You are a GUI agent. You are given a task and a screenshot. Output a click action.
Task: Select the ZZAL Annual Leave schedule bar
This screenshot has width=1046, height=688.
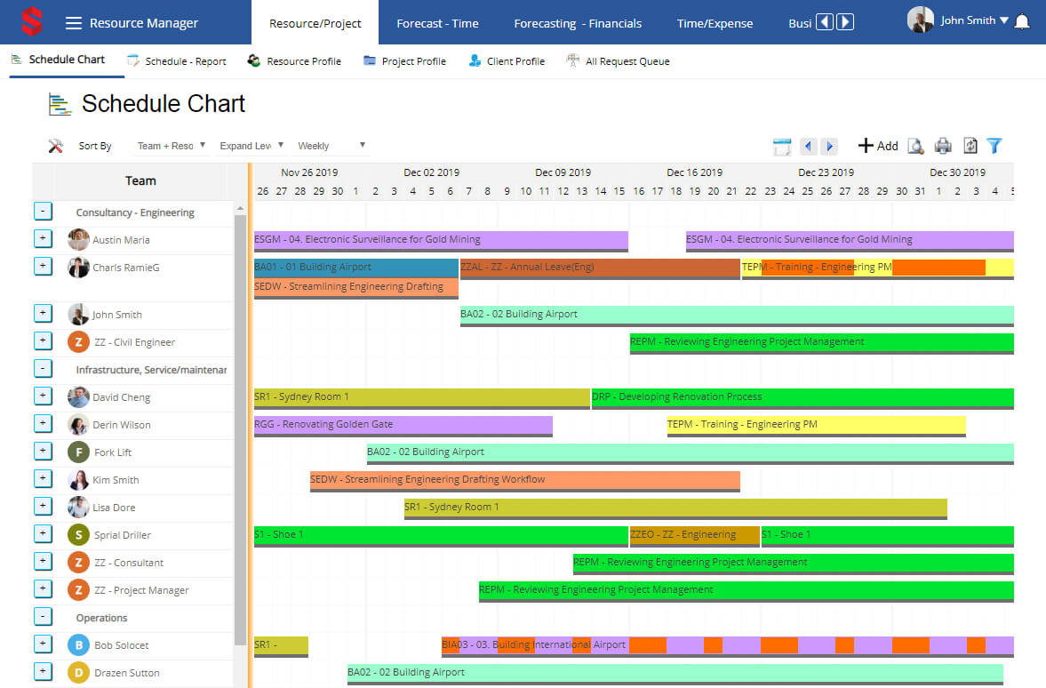[600, 268]
